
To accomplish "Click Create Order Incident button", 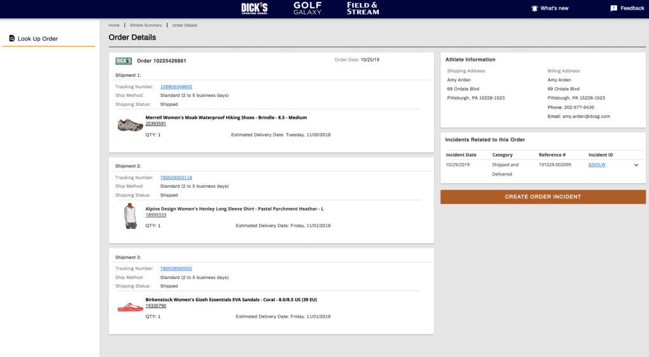I will [543, 197].
